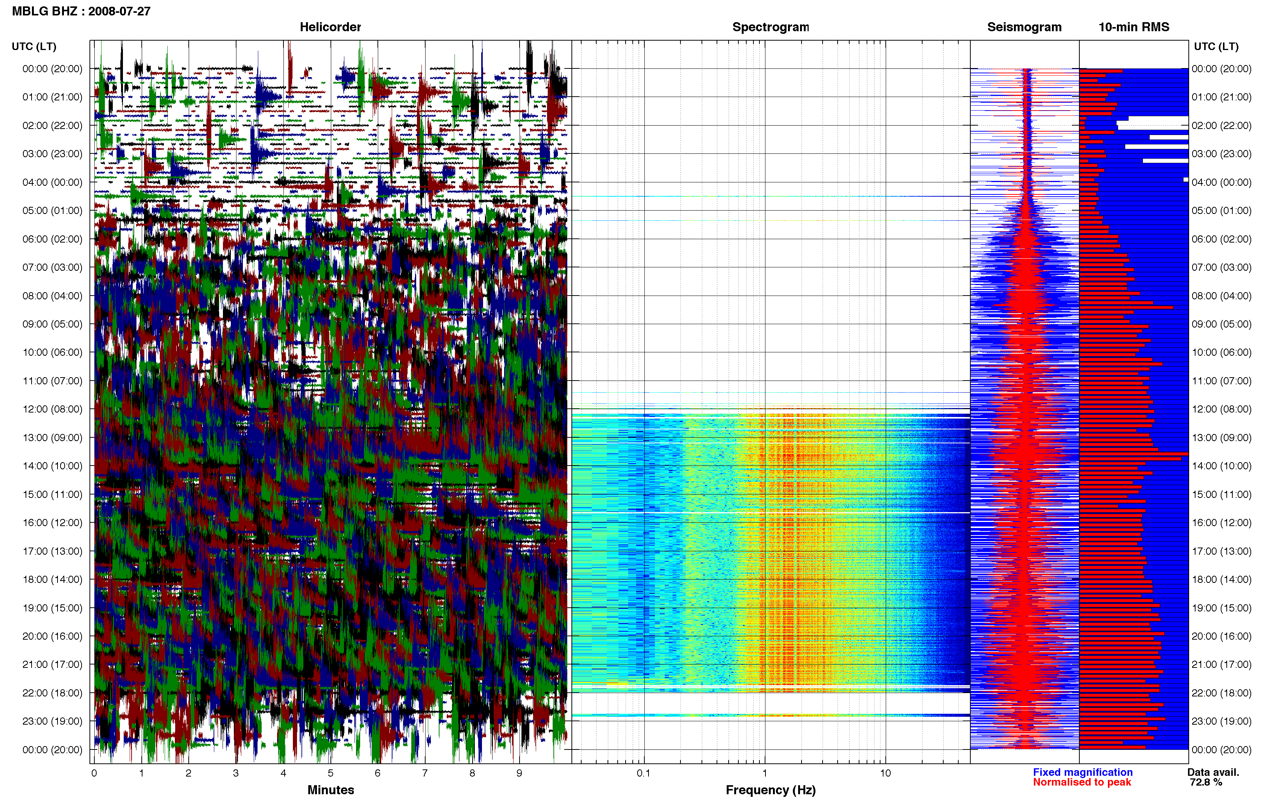Click left time label '15:00 (11:00)'

coord(53,495)
